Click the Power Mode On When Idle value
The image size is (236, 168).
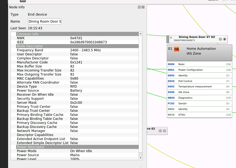pyautogui.click(x=81, y=151)
